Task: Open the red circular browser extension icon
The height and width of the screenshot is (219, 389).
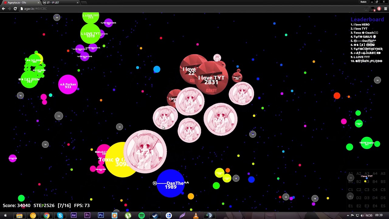Action: (x=379, y=9)
